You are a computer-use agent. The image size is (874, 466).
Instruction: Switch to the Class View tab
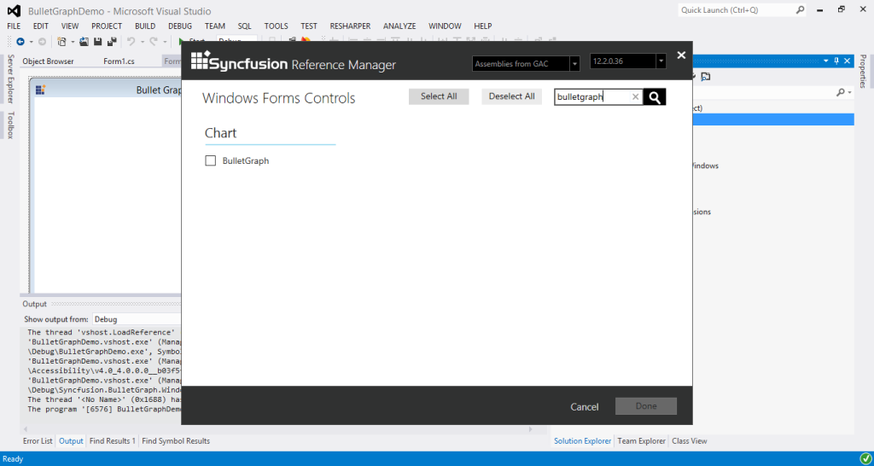[689, 441]
